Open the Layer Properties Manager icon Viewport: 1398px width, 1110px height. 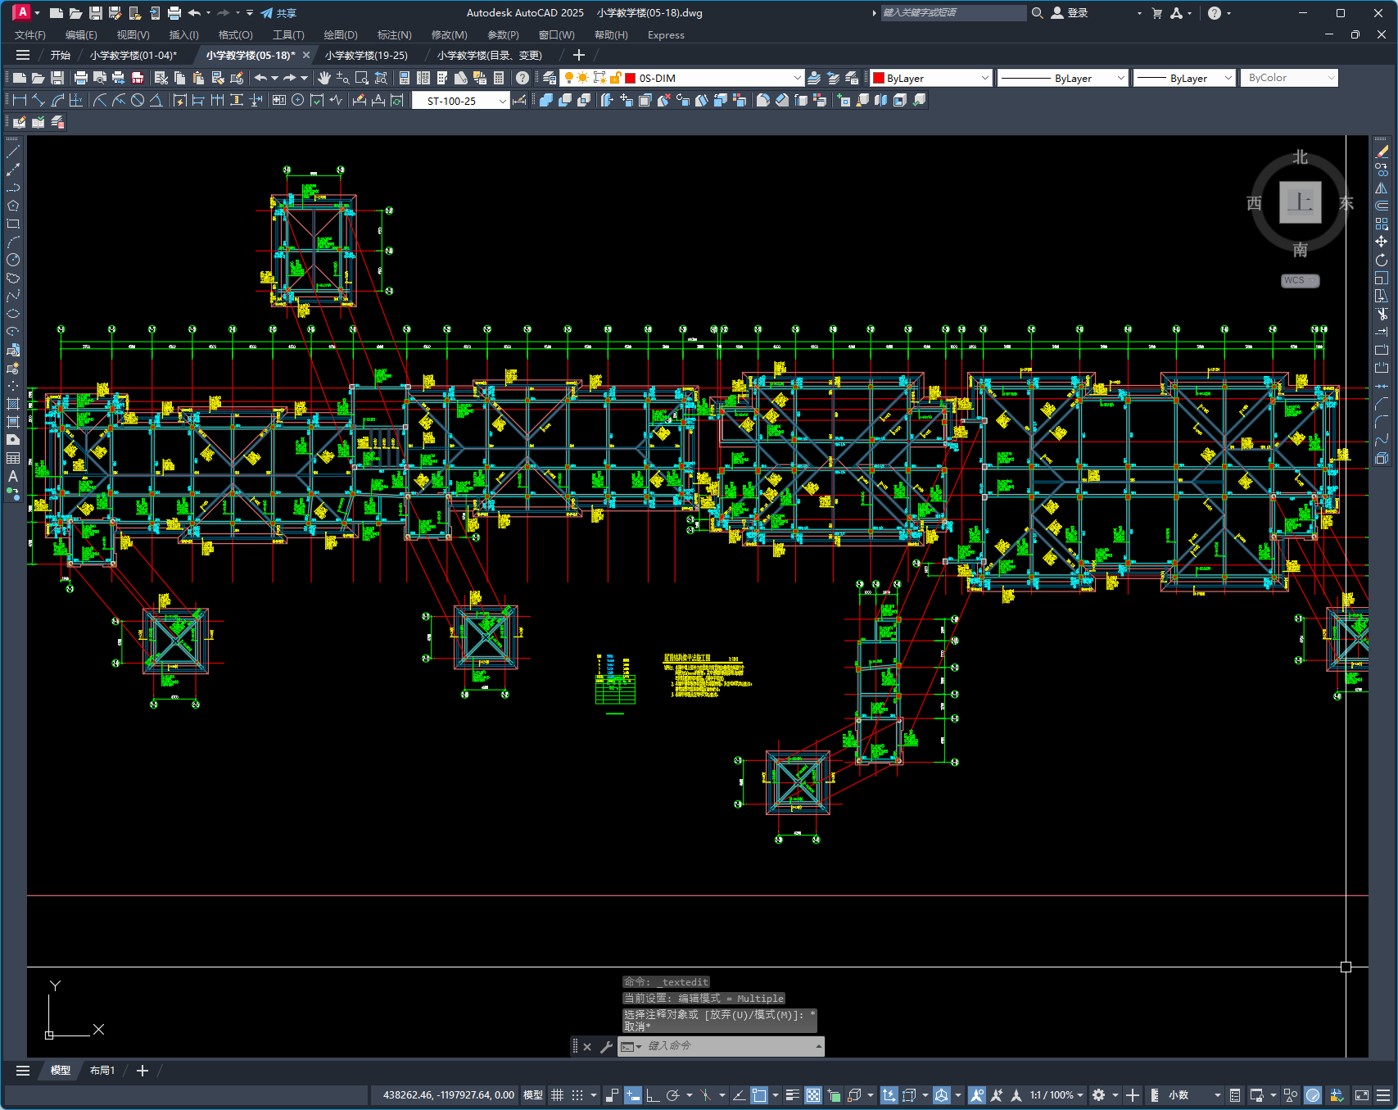click(550, 78)
